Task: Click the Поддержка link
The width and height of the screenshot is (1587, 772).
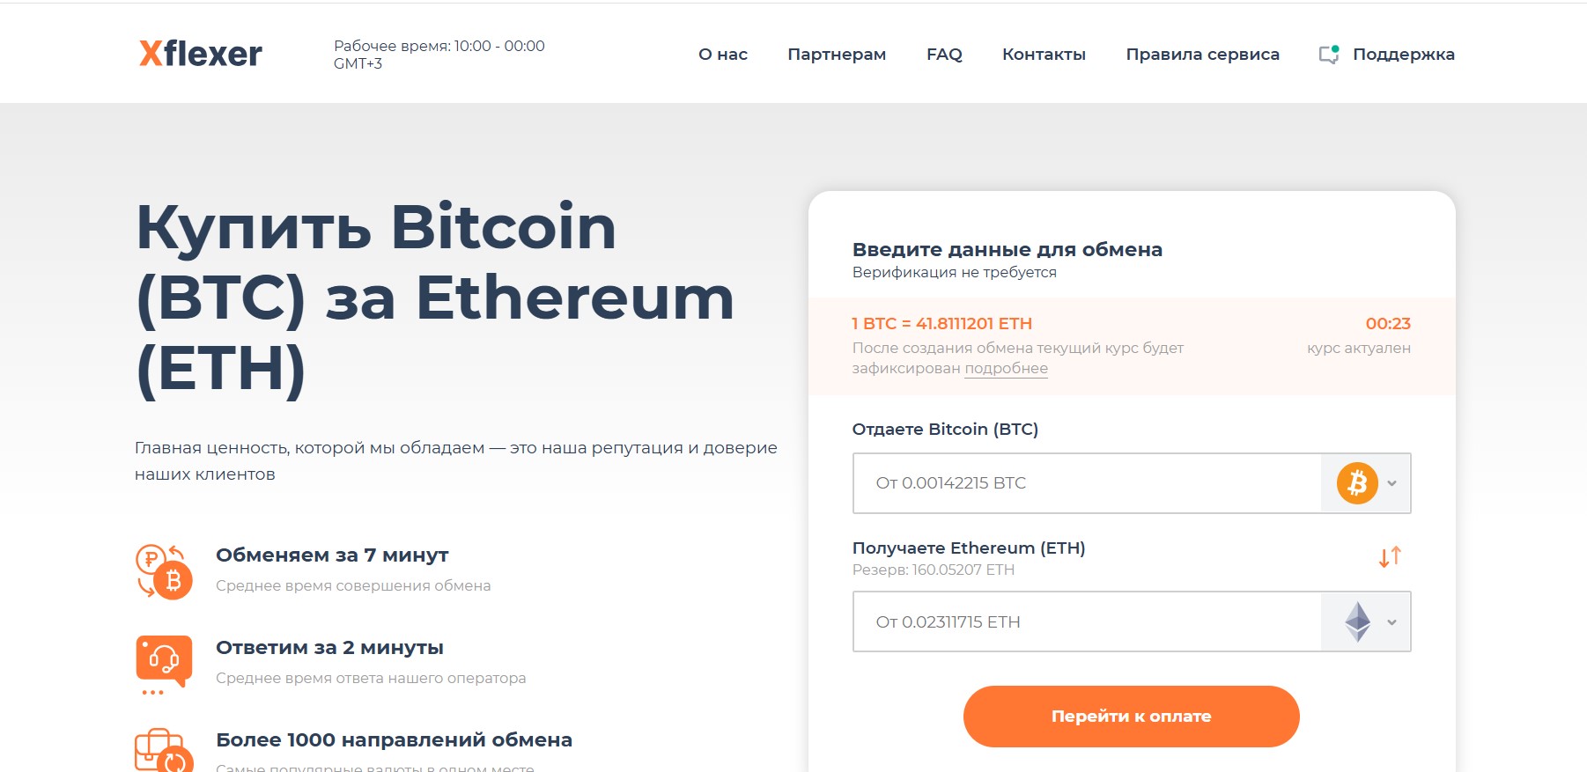Action: pos(1404,55)
